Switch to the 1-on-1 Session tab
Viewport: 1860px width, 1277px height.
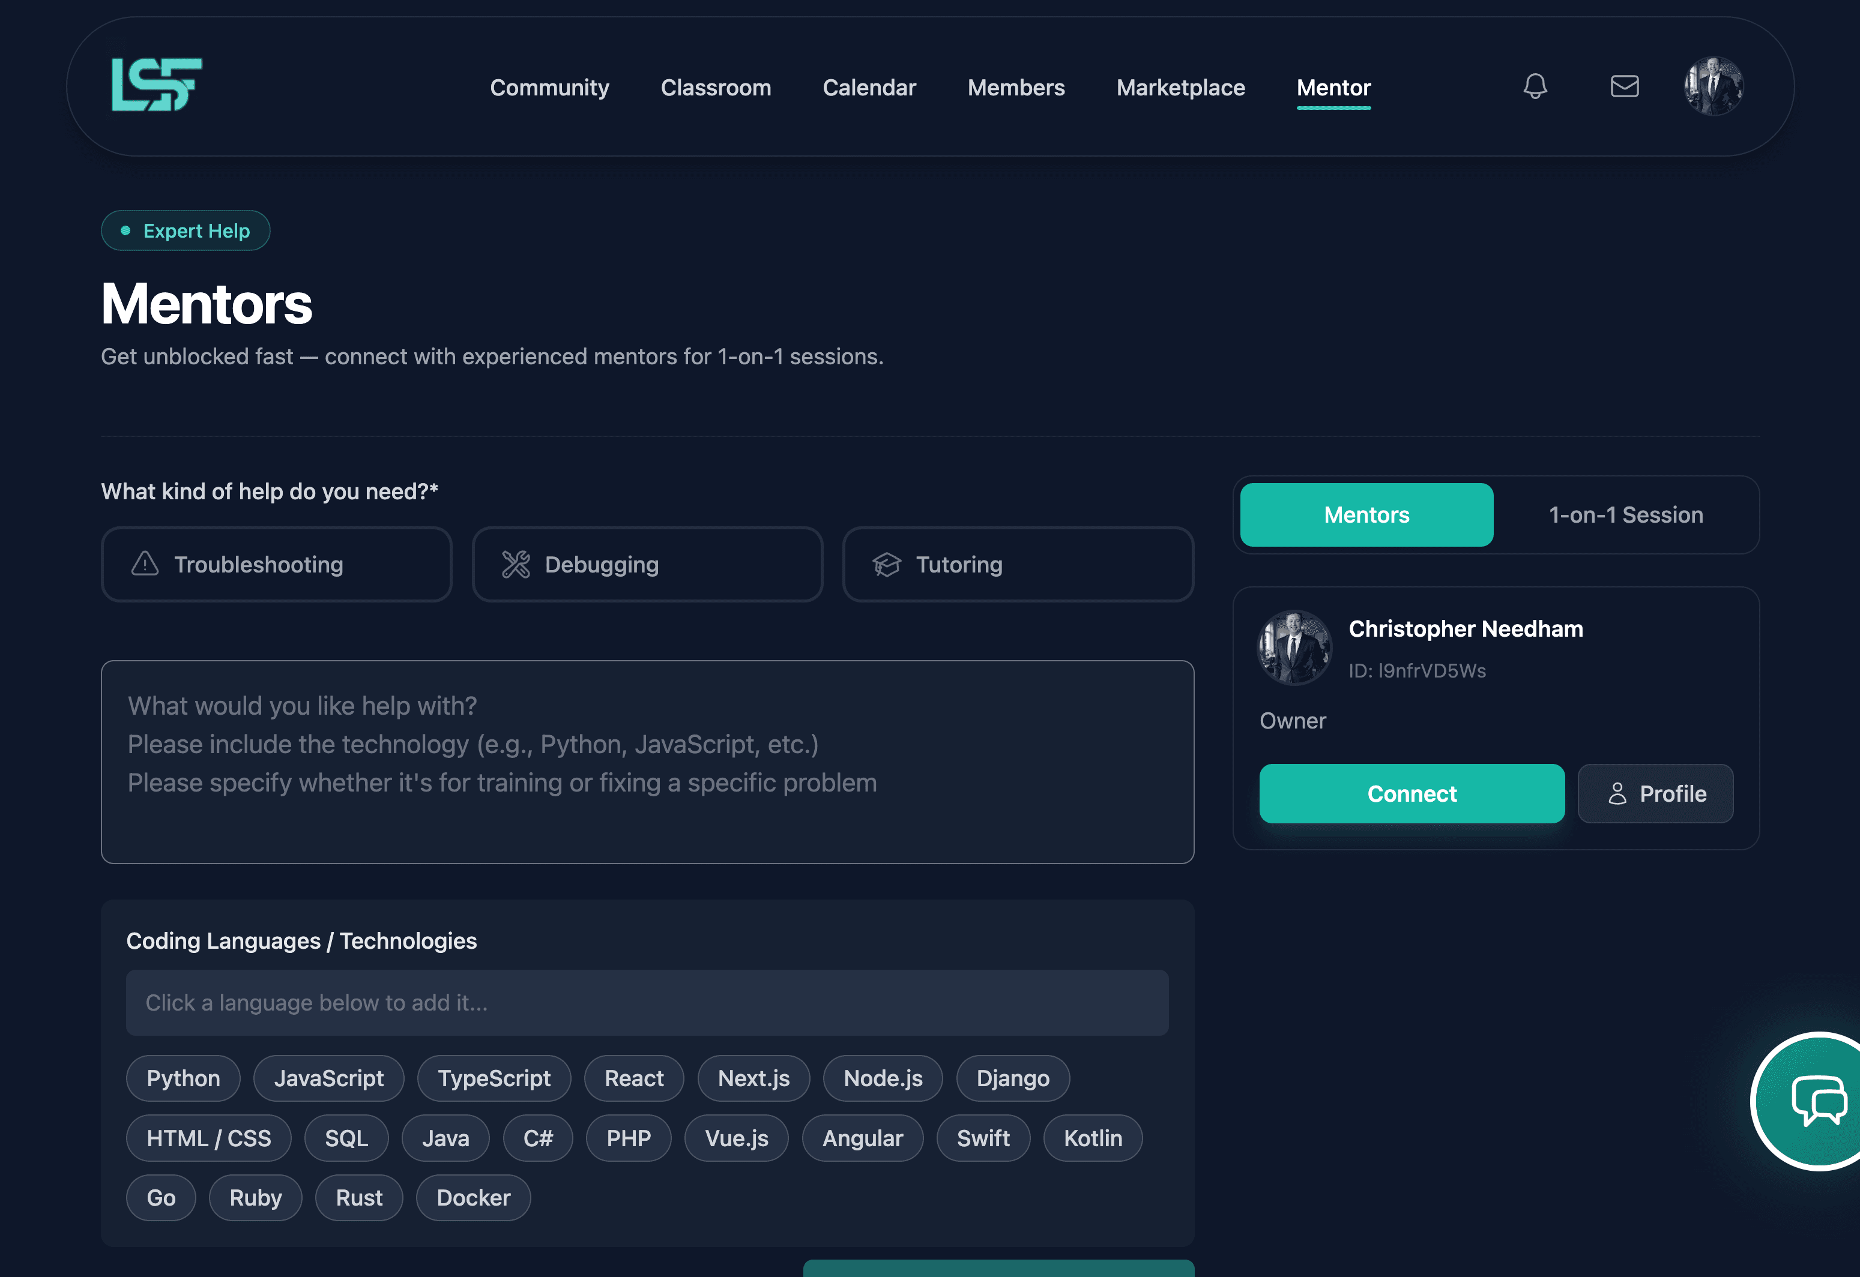tap(1625, 514)
